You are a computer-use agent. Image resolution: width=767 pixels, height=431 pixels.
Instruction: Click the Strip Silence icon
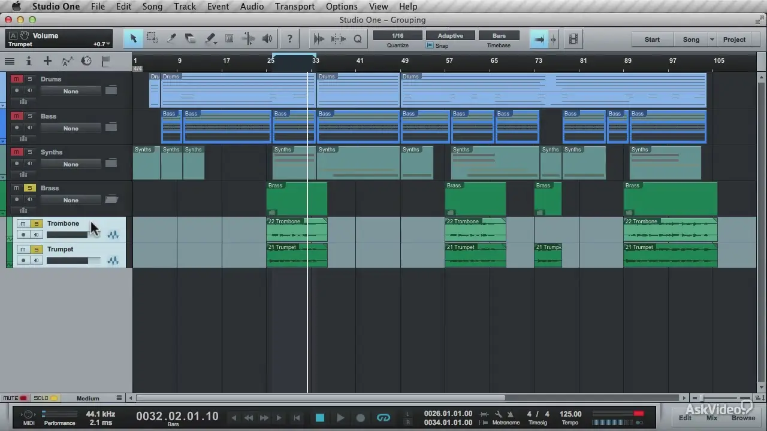pyautogui.click(x=319, y=39)
